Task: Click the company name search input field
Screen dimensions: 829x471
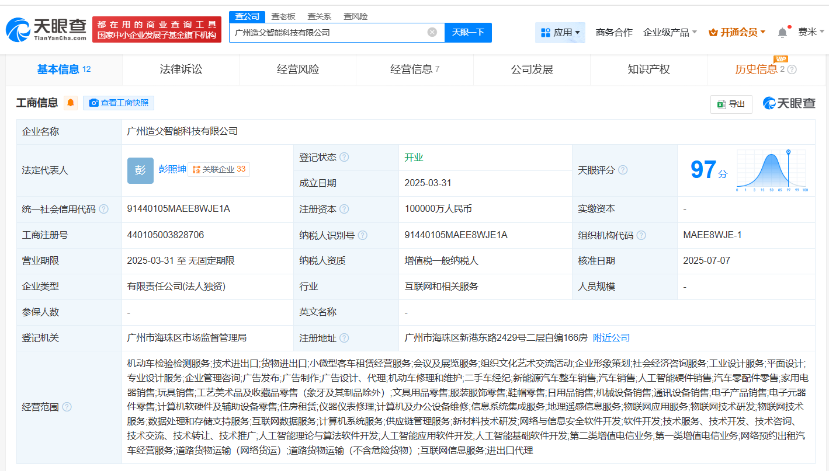Action: click(x=327, y=33)
